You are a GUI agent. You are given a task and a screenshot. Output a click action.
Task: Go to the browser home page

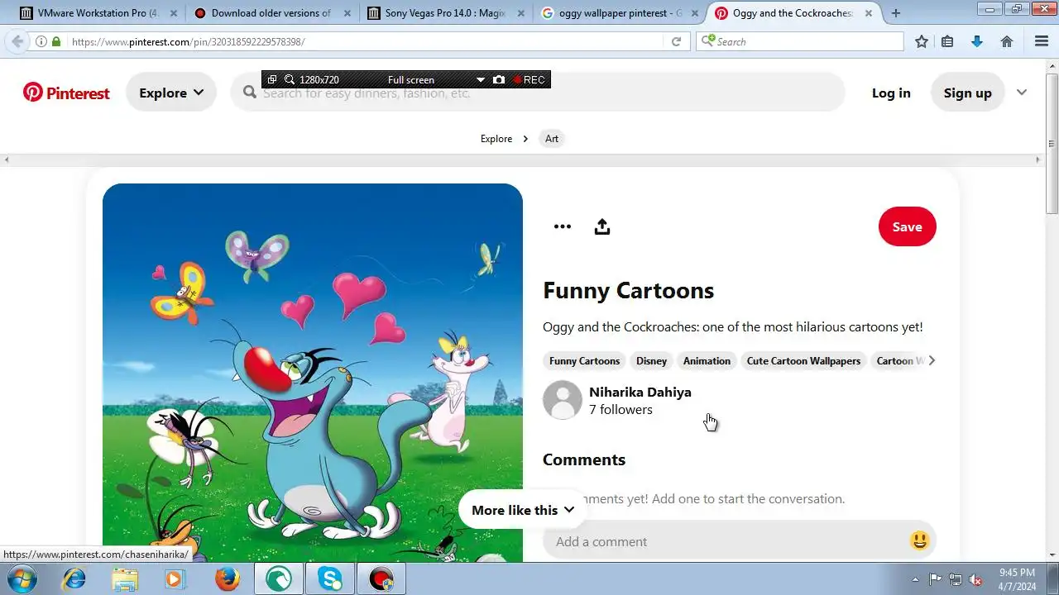pos(1007,41)
